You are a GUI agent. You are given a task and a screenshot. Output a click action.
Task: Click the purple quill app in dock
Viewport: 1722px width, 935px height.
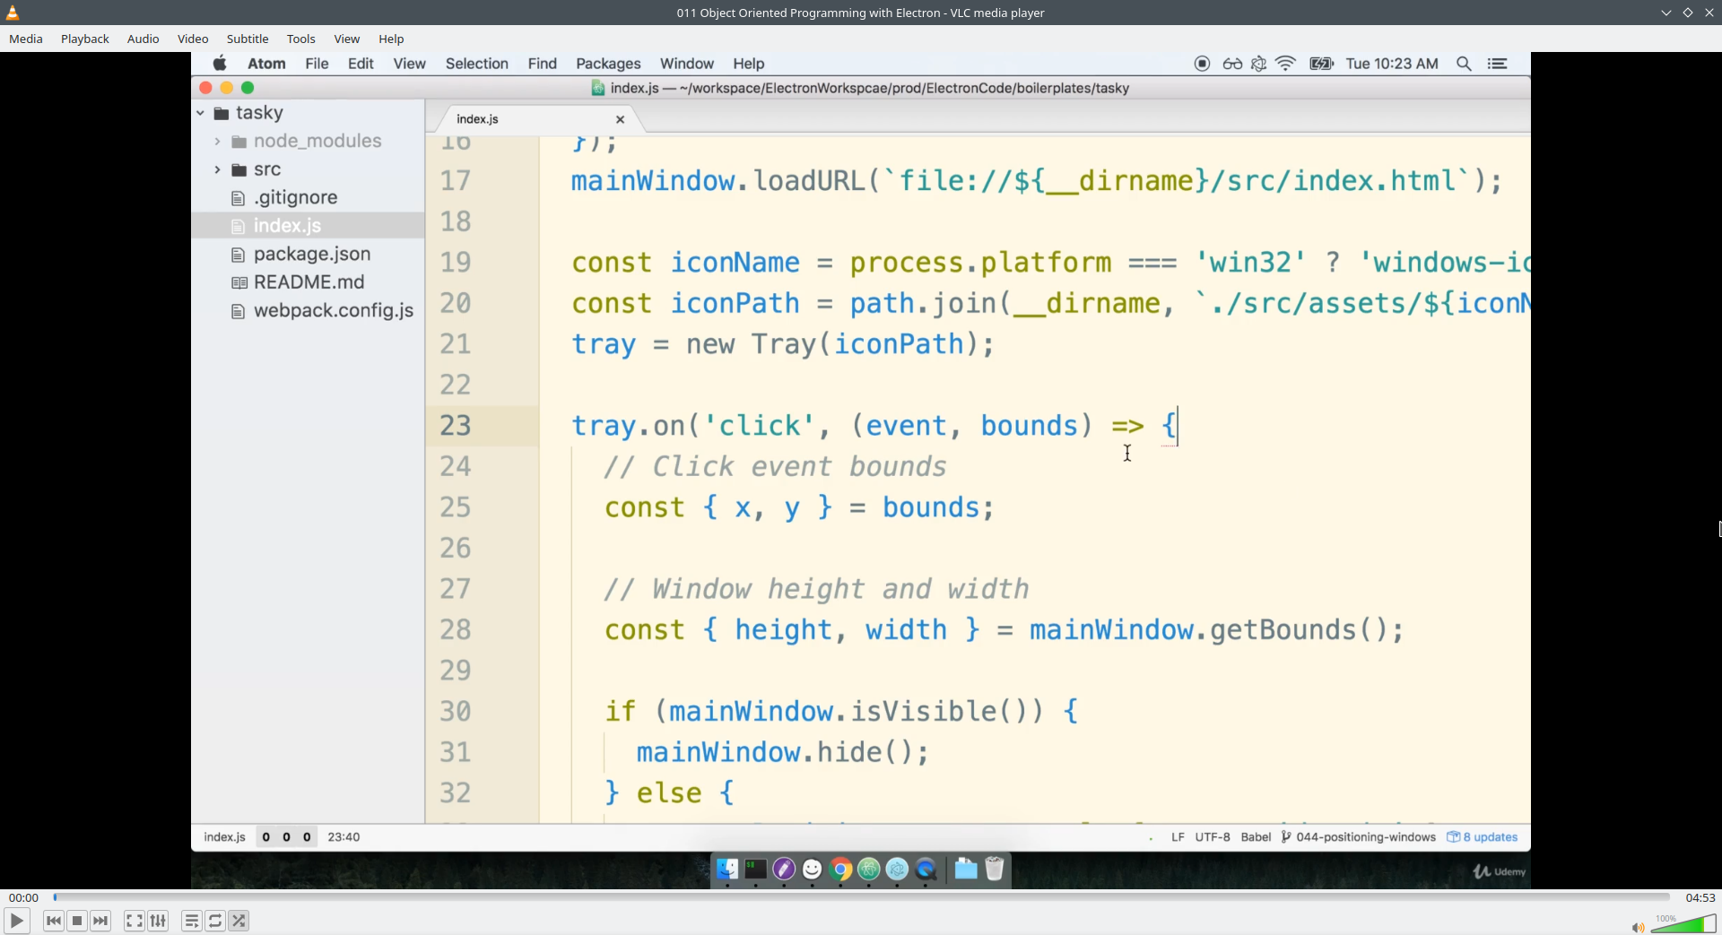pyautogui.click(x=784, y=869)
